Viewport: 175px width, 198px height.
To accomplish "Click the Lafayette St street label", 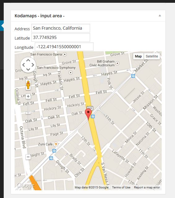I will pyautogui.click(x=120, y=156).
